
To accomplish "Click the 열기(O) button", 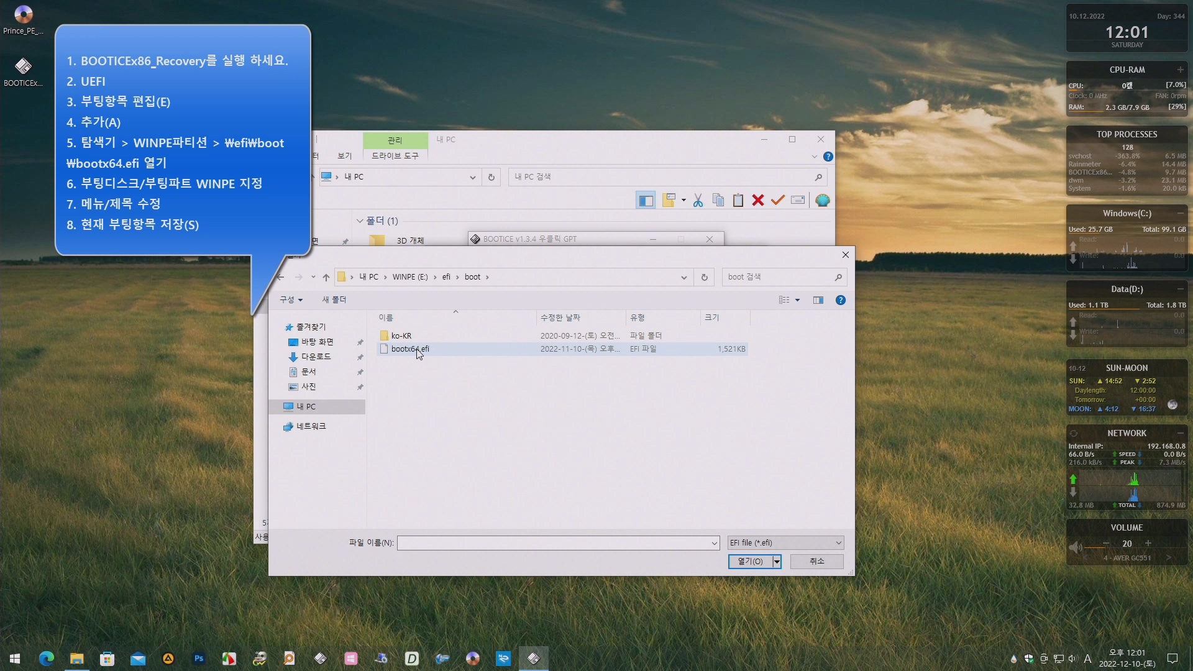I will 750,562.
